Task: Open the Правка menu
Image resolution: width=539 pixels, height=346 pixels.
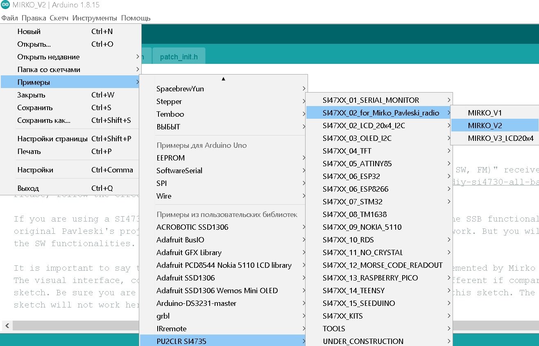Action: [34, 18]
